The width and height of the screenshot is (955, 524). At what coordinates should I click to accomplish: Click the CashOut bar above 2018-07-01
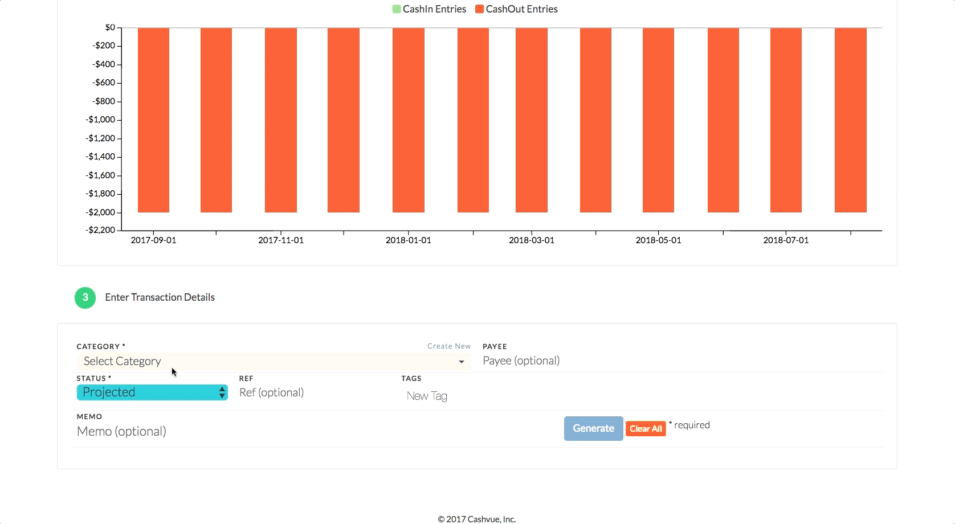pyautogui.click(x=786, y=120)
